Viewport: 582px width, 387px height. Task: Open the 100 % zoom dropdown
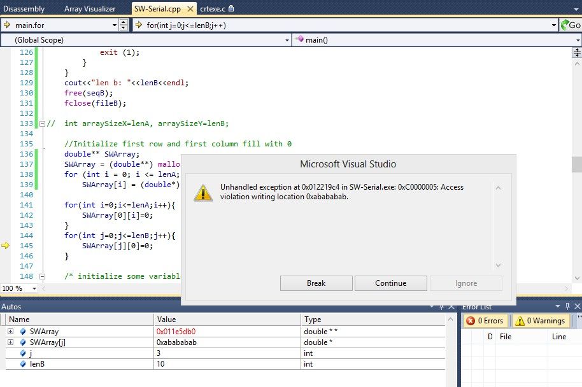(x=34, y=288)
